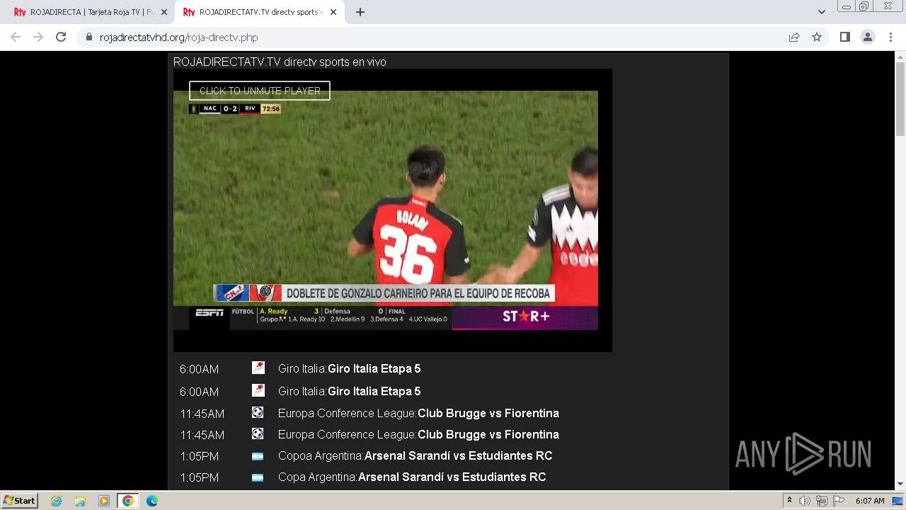Select Chrome in the taskbar
Screen dimensions: 906x510
point(128,501)
